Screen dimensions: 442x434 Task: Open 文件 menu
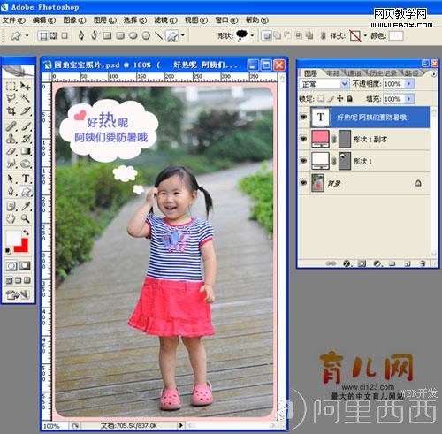click(13, 20)
